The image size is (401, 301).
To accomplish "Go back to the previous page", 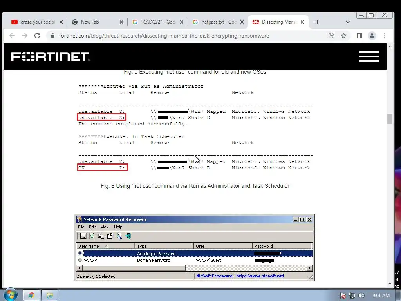I will pos(12,36).
